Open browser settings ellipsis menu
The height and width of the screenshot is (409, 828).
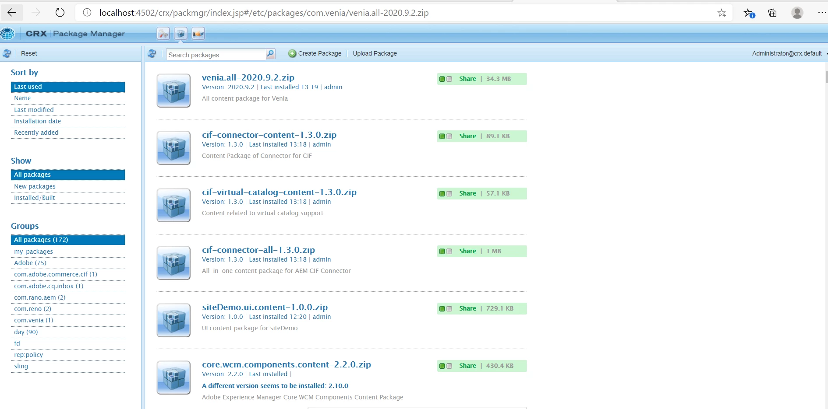(x=822, y=13)
